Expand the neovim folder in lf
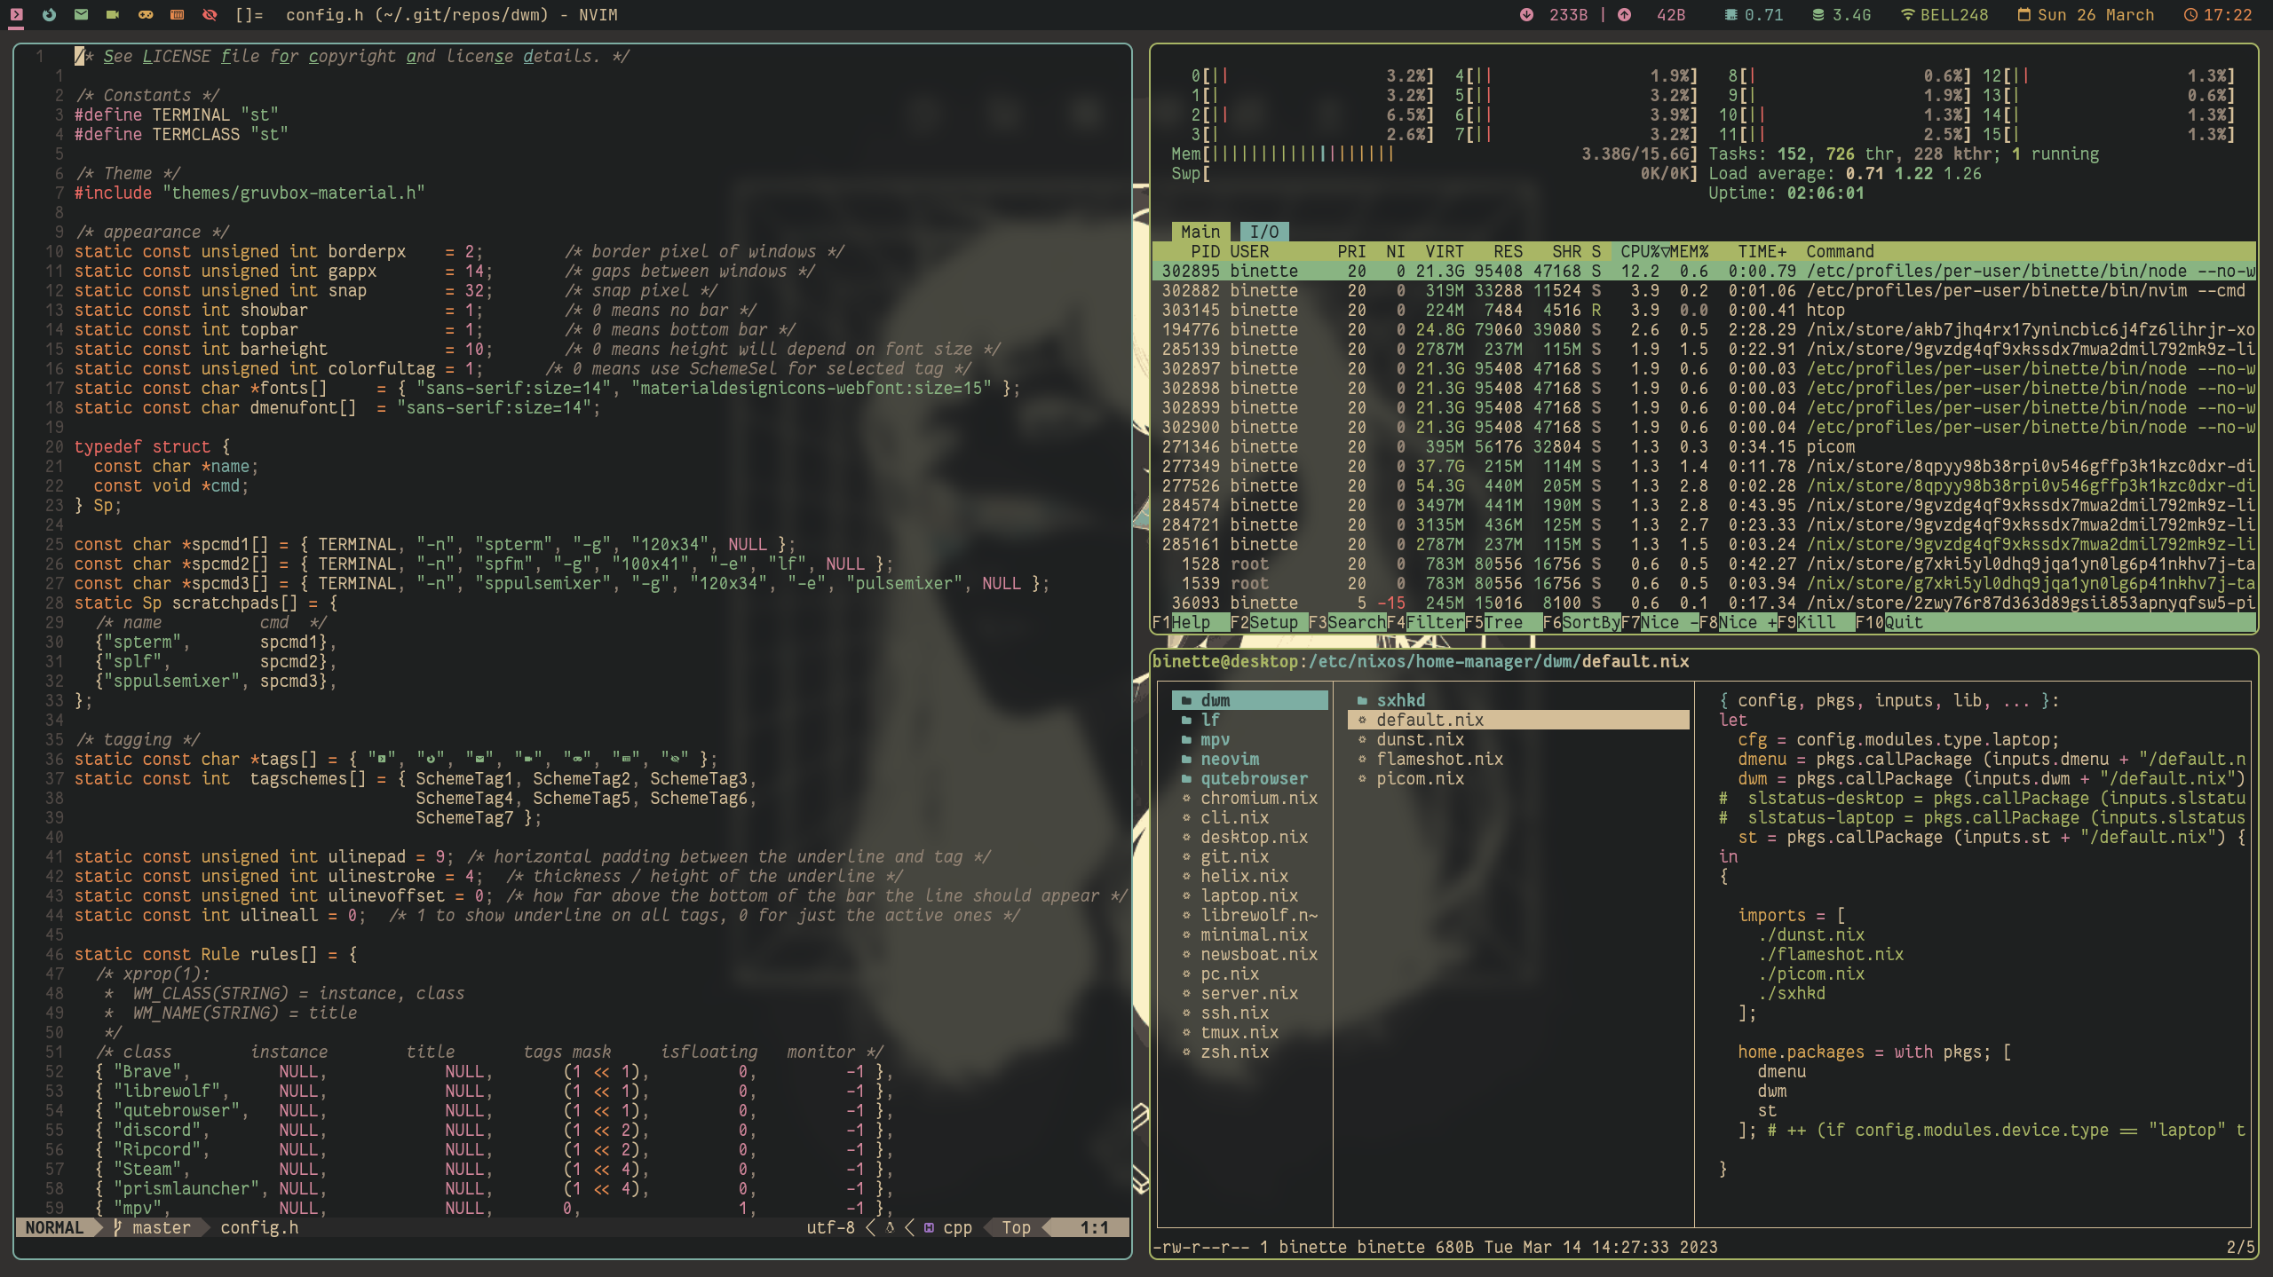Screen dimensions: 2273x1277 [x=1229, y=760]
